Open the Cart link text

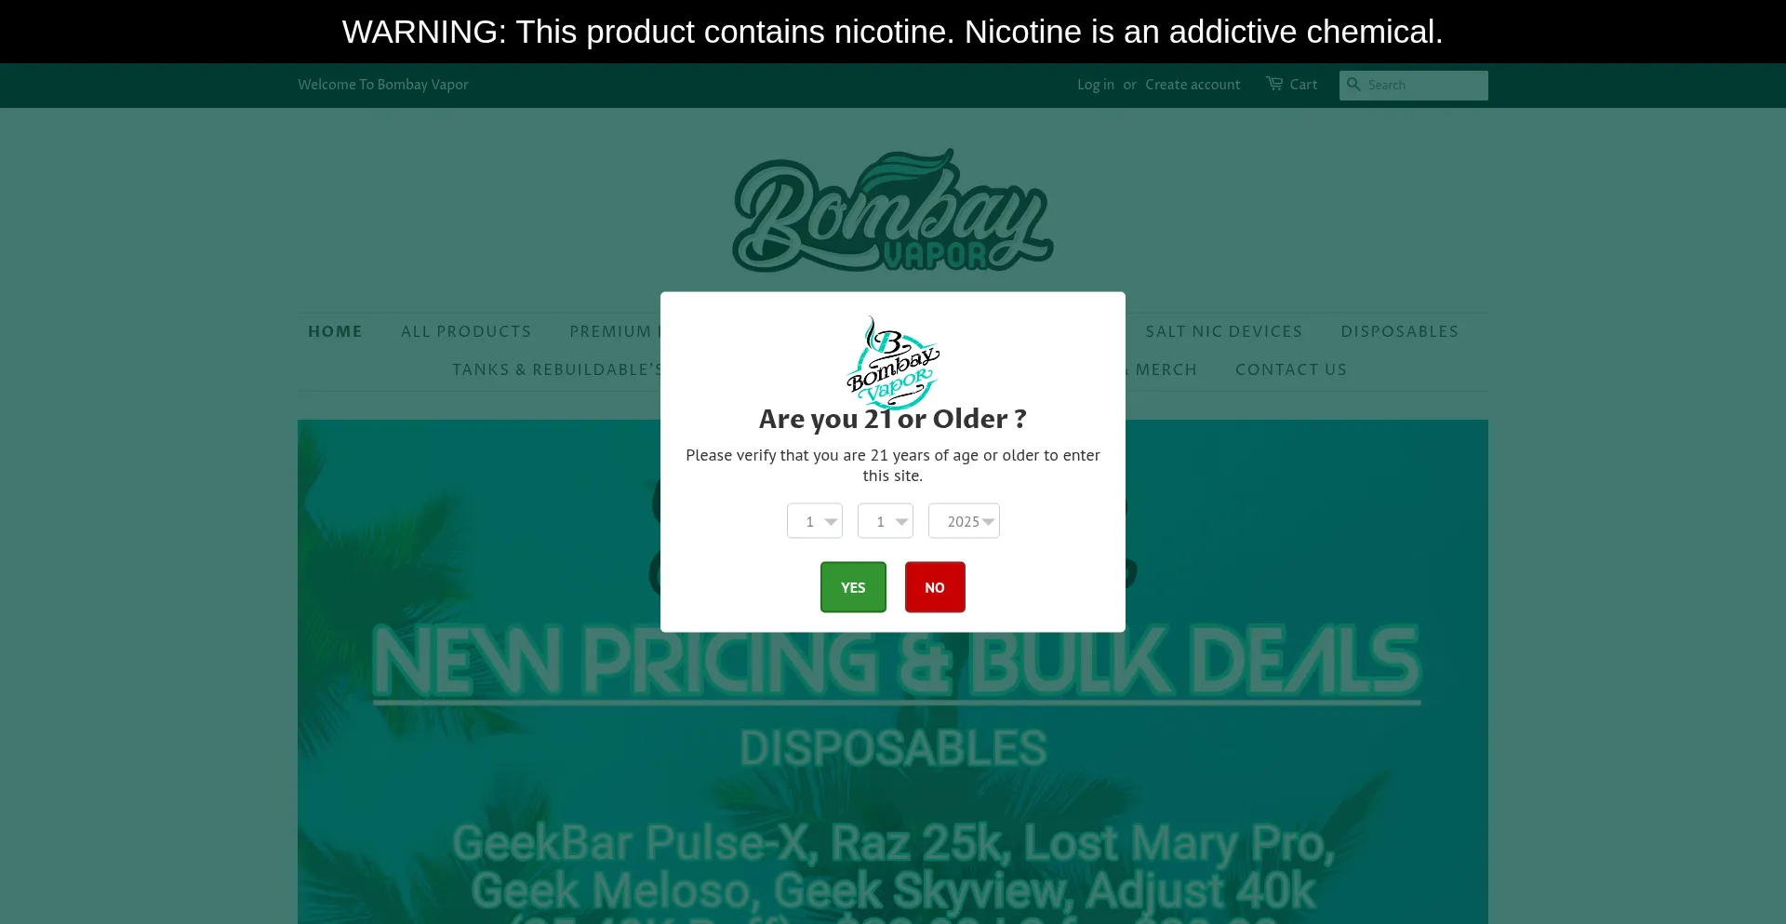1303,85
